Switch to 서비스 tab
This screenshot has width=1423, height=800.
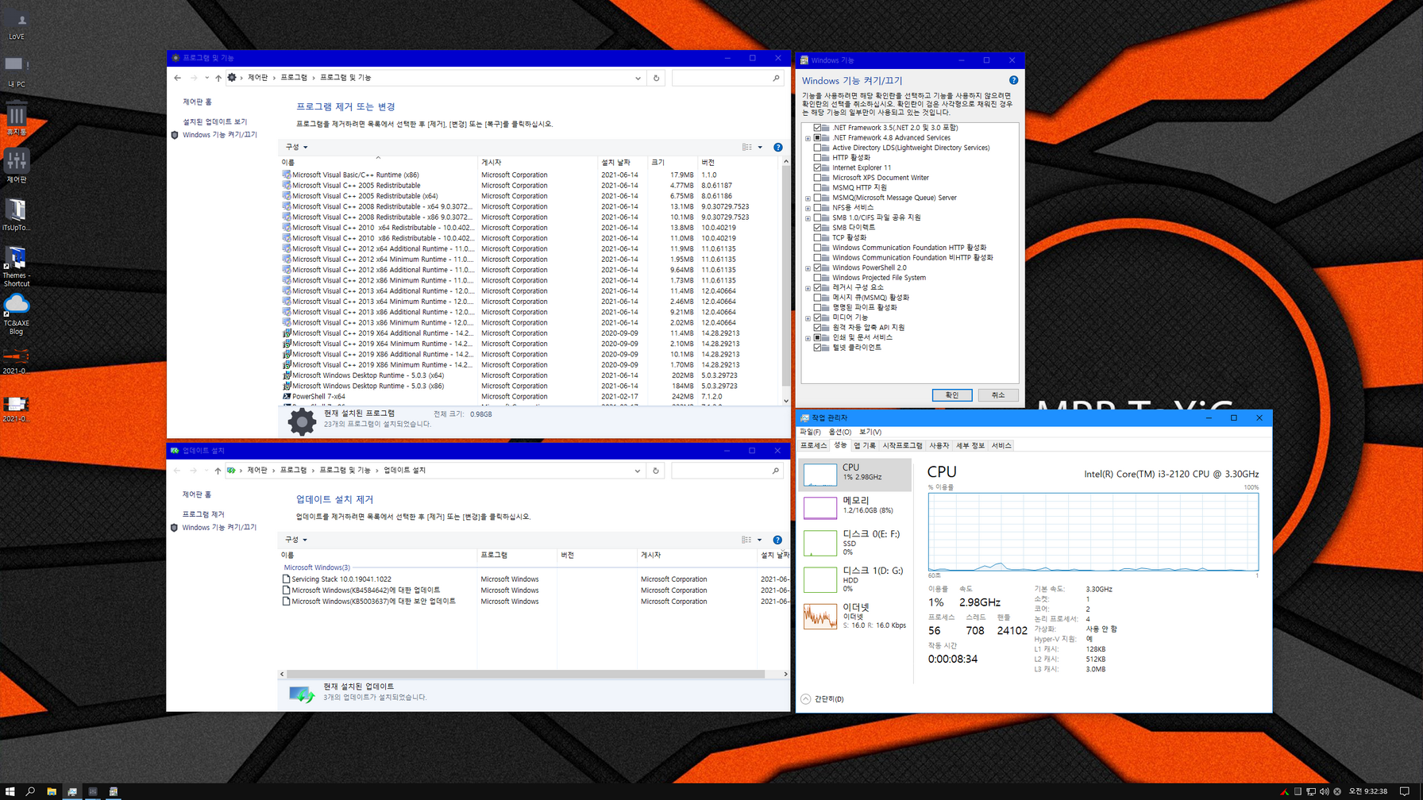1001,446
